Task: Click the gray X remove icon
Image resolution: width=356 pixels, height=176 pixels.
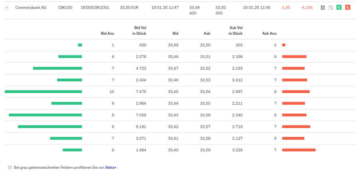Action: (323, 8)
